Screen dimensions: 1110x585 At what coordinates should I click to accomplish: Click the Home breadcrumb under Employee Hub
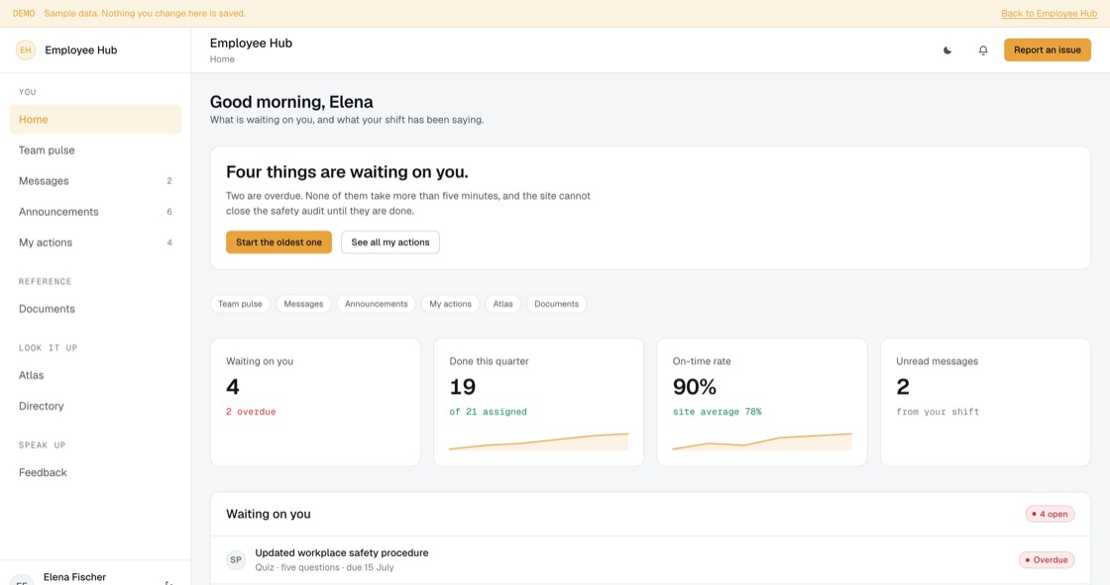[222, 59]
